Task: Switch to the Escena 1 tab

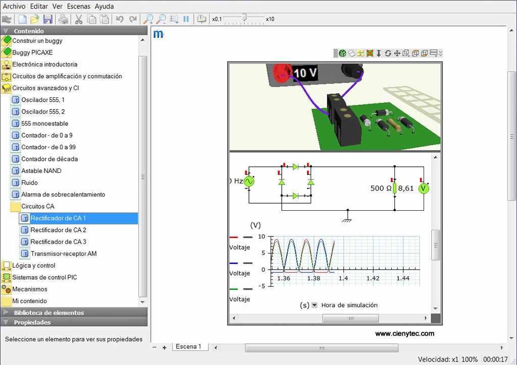Action: (x=188, y=347)
